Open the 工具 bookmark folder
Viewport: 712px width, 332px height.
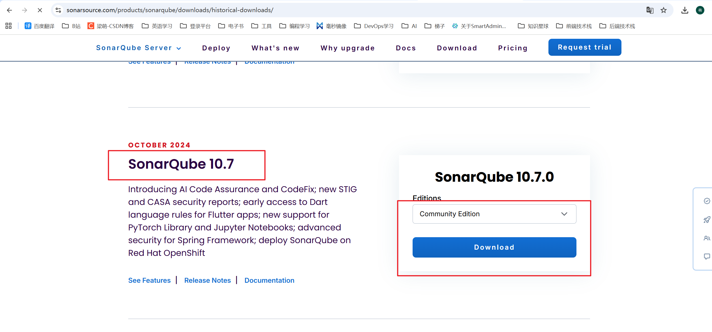click(261, 26)
